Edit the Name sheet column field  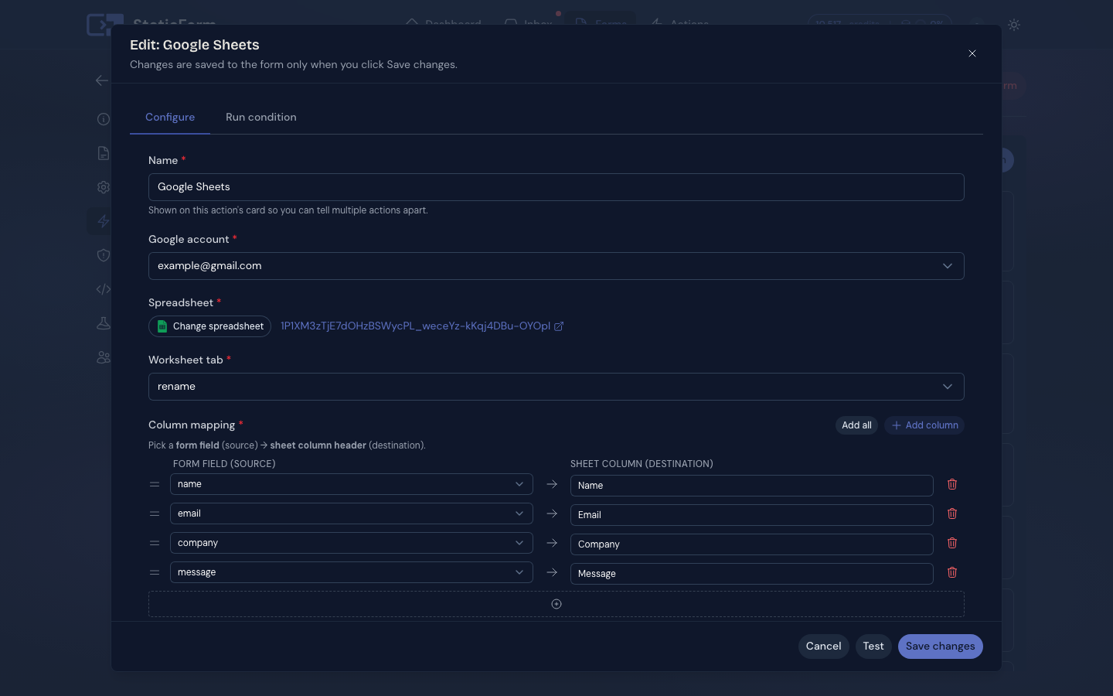[x=752, y=486]
